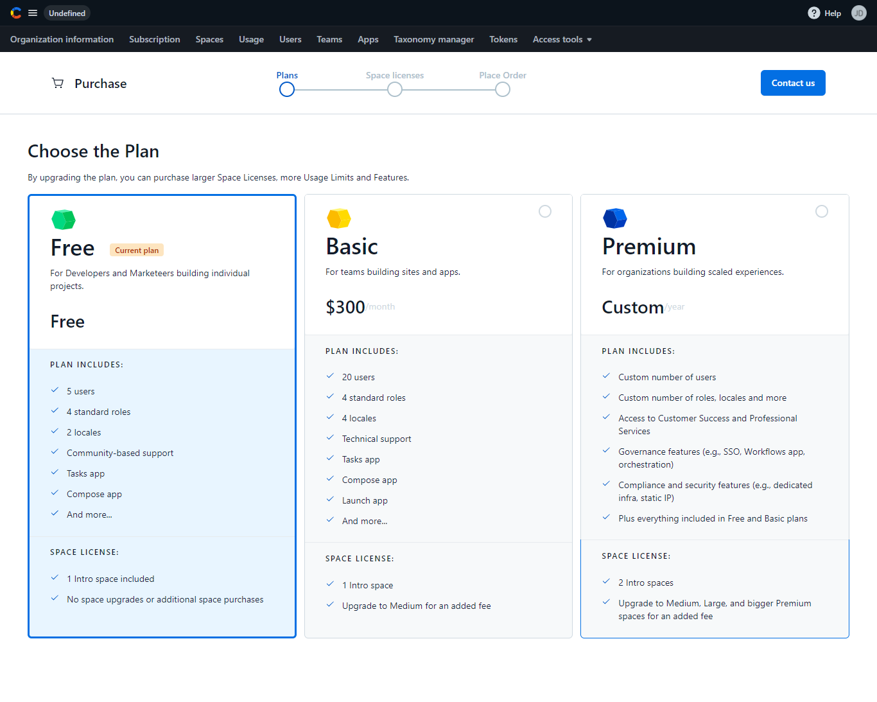Click the green Free plan hexagon icon
This screenshot has width=877, height=702.
click(64, 220)
